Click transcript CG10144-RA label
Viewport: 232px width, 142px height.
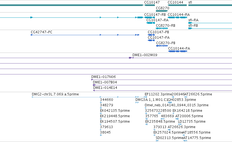pyautogui.click(x=179, y=15)
